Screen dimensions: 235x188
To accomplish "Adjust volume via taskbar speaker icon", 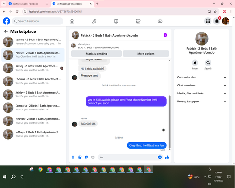I will (210, 184).
